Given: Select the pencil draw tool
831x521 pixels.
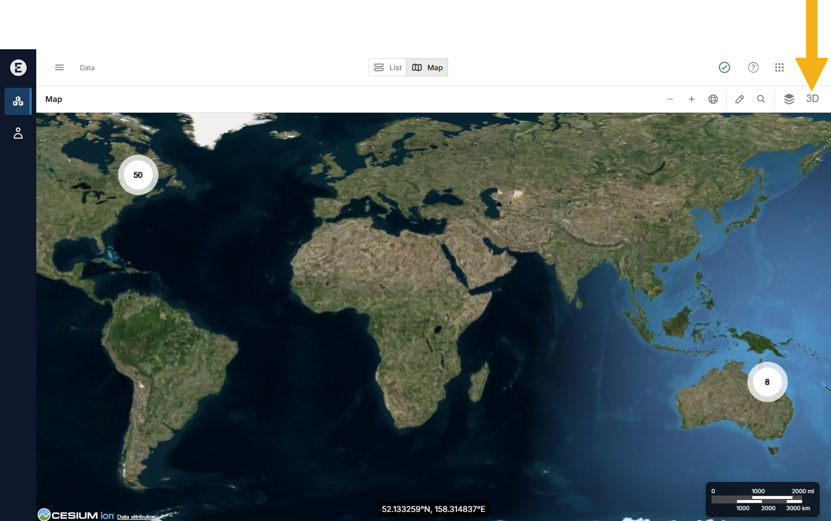Looking at the screenshot, I should [x=740, y=99].
